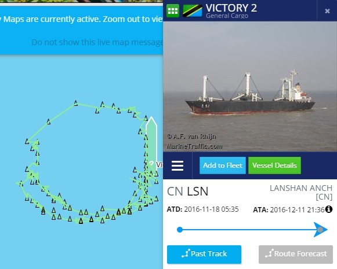Click the Tanzania flag icon
The height and width of the screenshot is (269, 337).
pos(193,11)
